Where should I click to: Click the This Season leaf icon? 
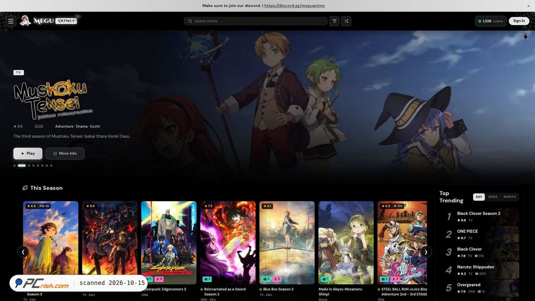pos(25,188)
